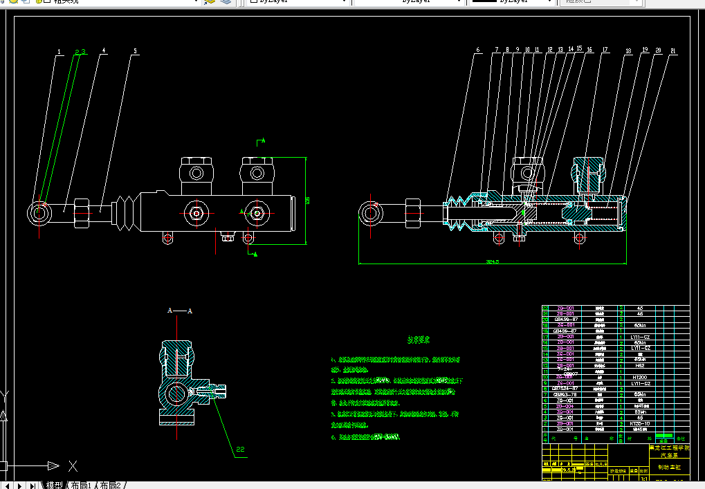Switch to the 模型 model tab
This screenshot has height=489, width=705.
click(x=55, y=486)
